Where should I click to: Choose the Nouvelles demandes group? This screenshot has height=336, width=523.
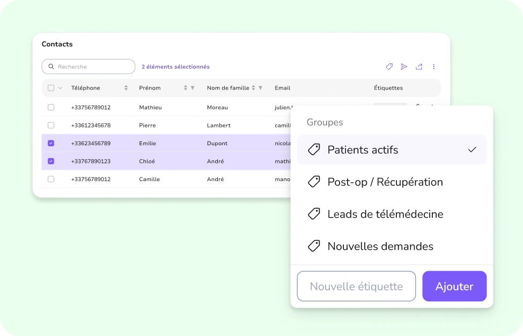[380, 247]
